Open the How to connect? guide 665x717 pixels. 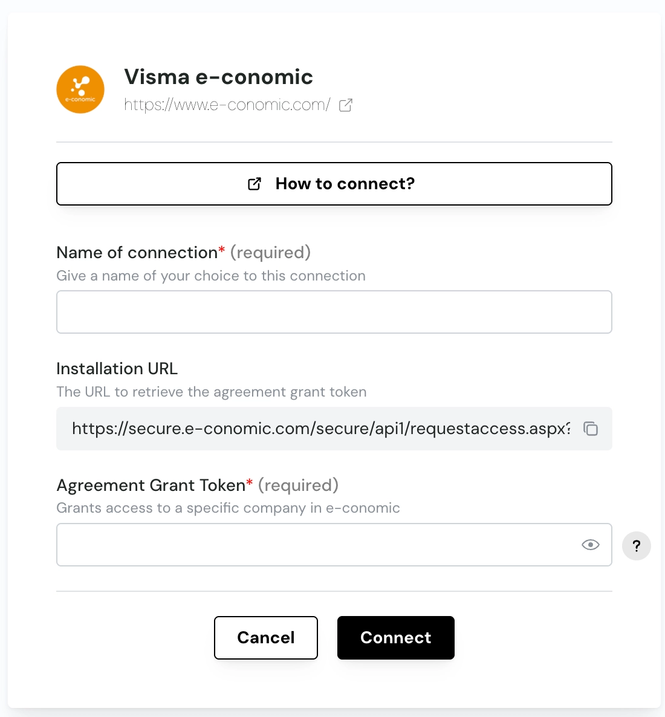[334, 184]
